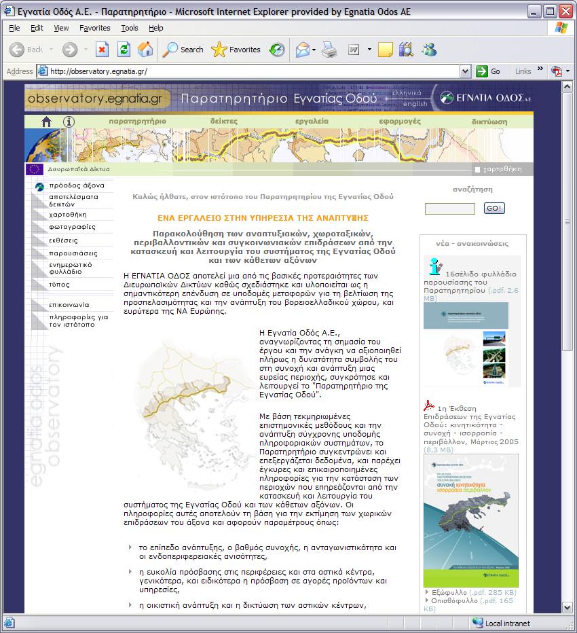Screen dimensions: 577x633
Task: Switch site language to english
Action: pyautogui.click(x=415, y=104)
